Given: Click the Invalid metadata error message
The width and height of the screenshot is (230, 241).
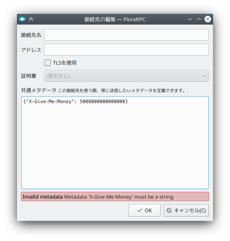Looking at the screenshot, I should (115, 197).
